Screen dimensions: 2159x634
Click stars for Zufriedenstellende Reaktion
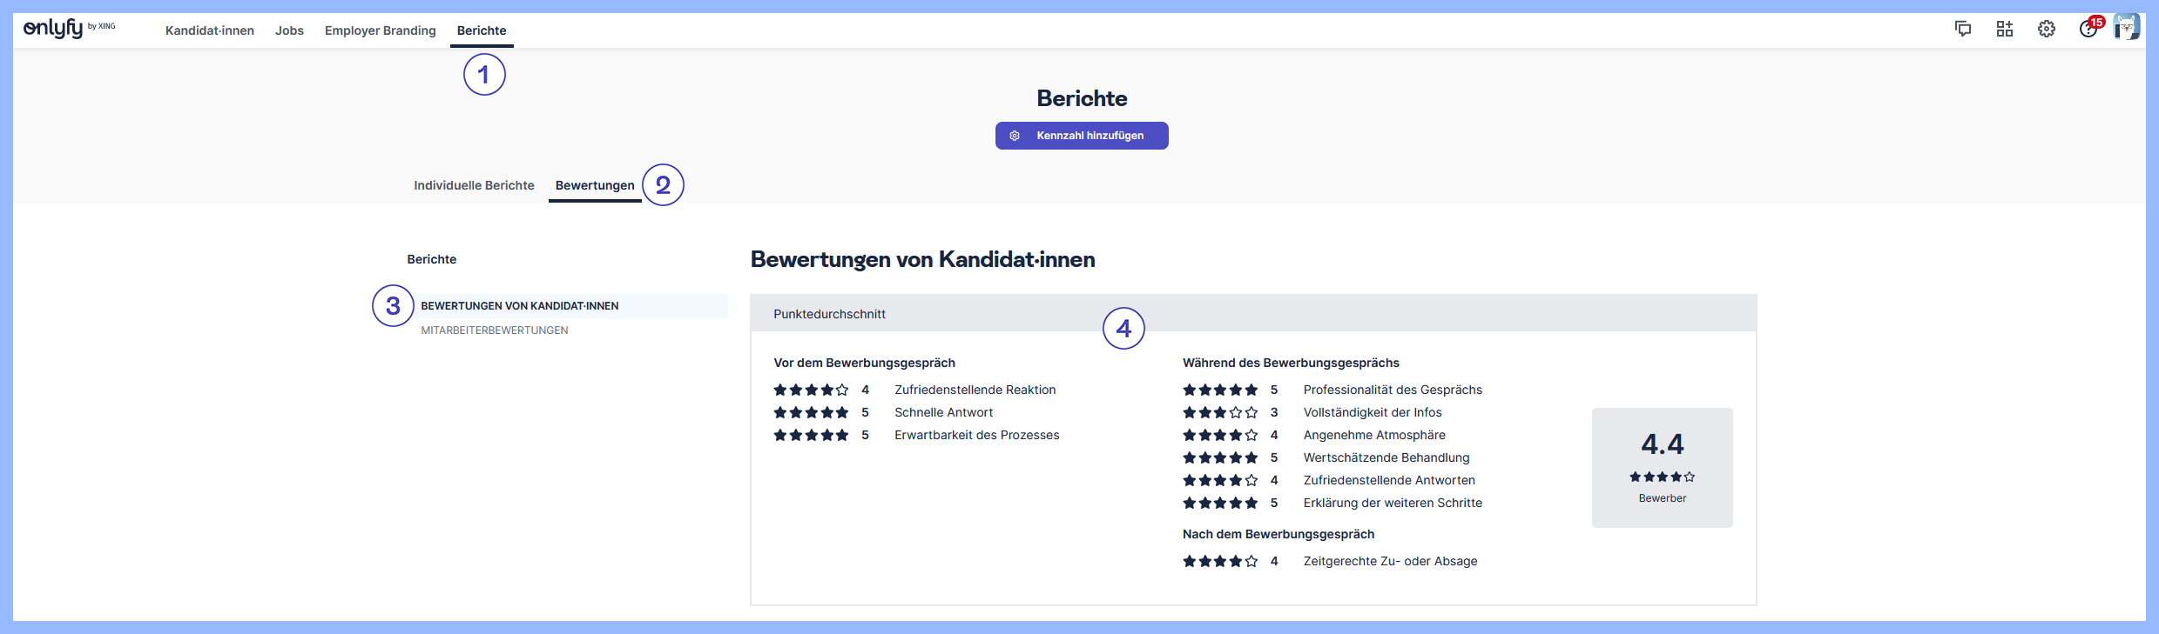[x=811, y=390]
